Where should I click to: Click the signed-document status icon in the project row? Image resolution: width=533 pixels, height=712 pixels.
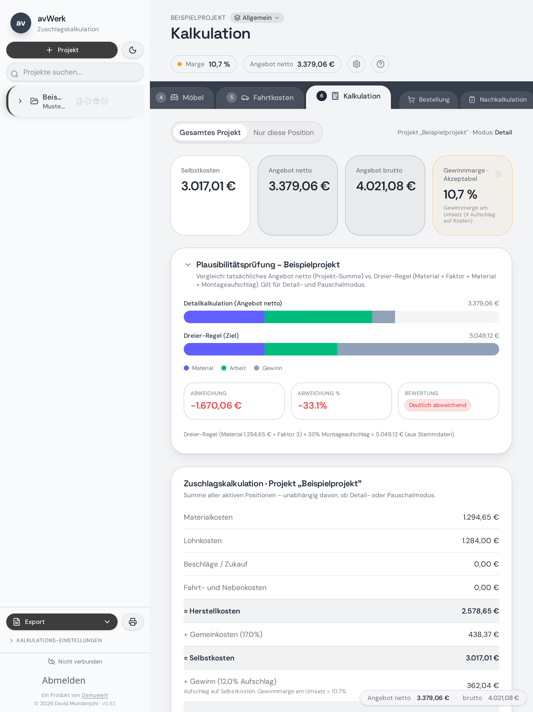[80, 101]
